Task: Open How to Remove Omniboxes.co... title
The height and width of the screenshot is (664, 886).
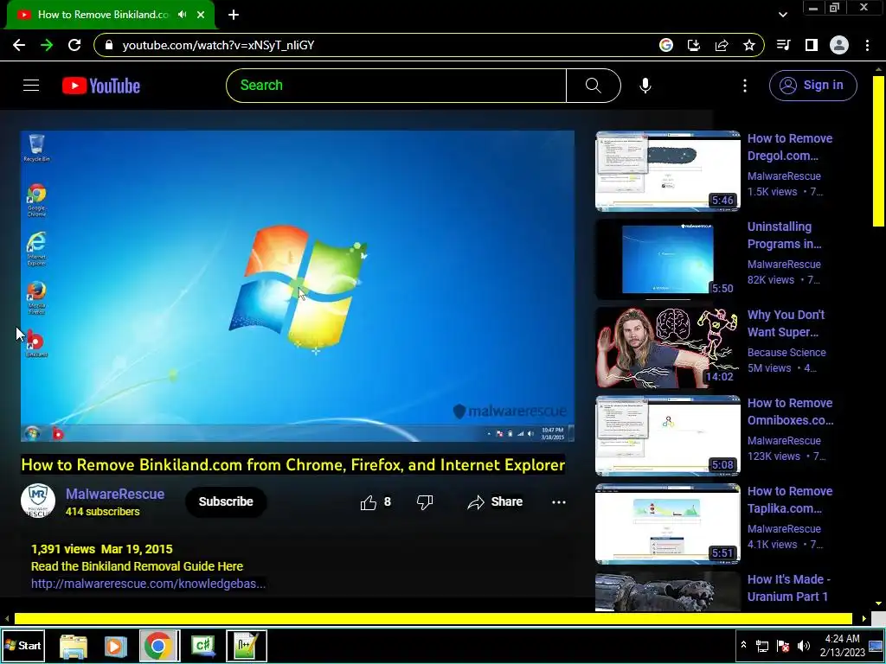Action: [790, 412]
